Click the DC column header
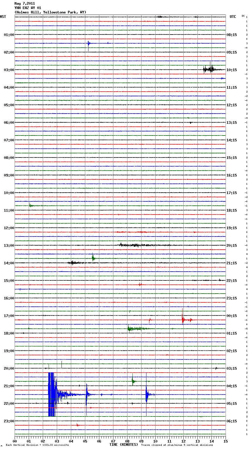 click(x=243, y=16)
